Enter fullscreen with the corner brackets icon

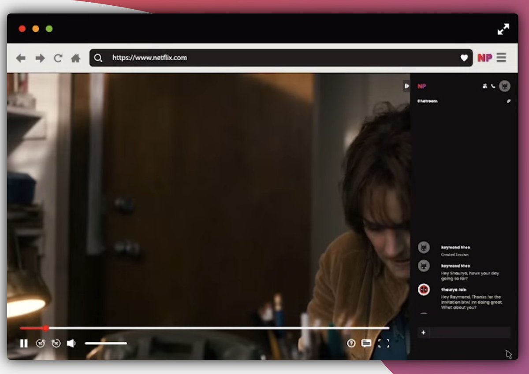click(x=384, y=344)
